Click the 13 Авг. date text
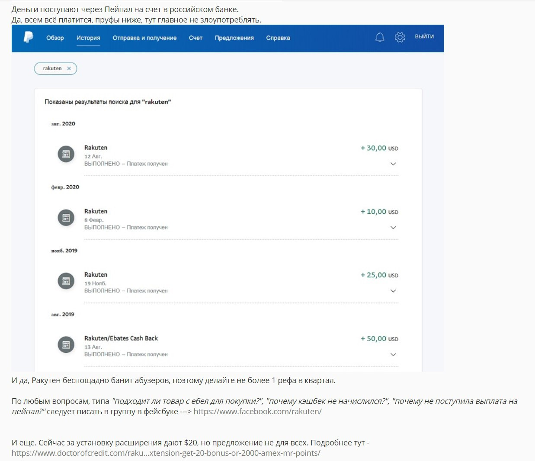Image resolution: width=535 pixels, height=461 pixels. coord(93,347)
